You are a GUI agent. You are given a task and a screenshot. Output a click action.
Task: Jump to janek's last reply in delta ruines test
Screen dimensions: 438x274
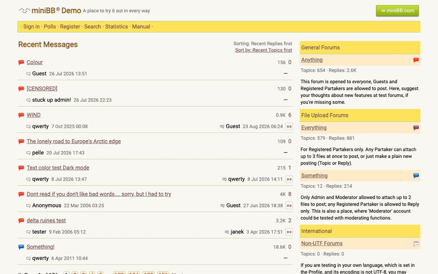tap(289, 232)
